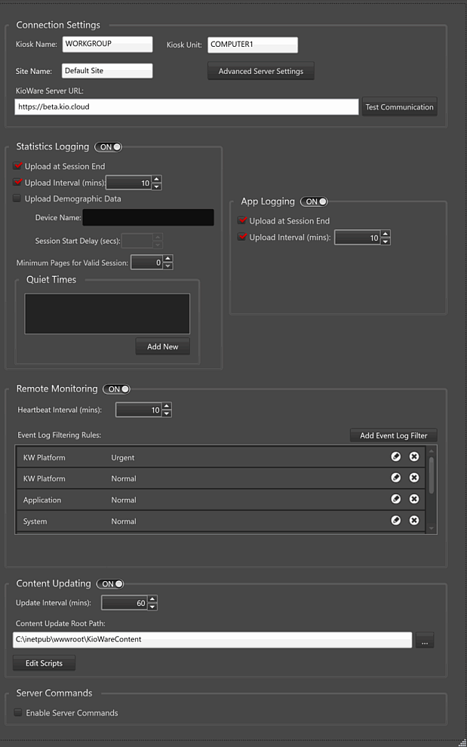Decrease Content Update Interval value

tap(152, 607)
